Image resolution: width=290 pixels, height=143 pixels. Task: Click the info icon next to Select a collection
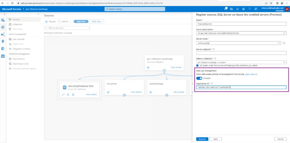point(215,58)
